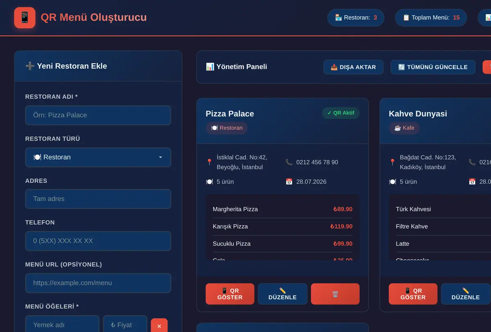Delete Pizza Palace using trash icon
Image resolution: width=491 pixels, height=332 pixels.
tap(335, 294)
